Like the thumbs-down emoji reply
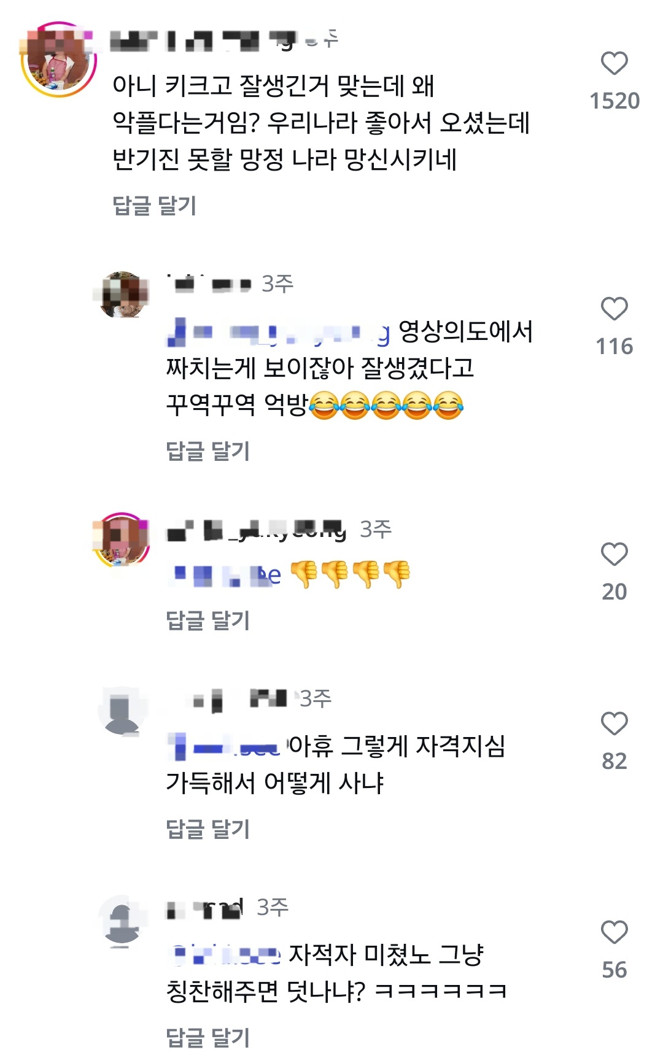 click(614, 554)
